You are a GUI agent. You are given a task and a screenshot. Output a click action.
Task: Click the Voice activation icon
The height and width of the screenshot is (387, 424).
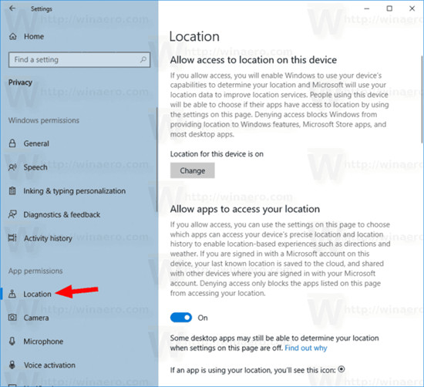click(x=12, y=365)
